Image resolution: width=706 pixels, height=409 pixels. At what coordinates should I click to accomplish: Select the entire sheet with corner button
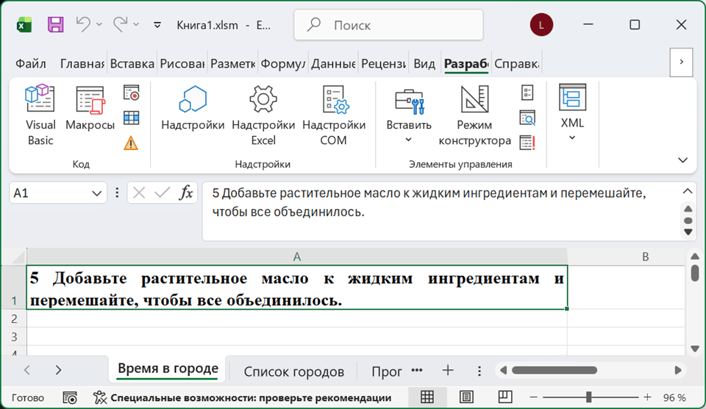click(14, 256)
